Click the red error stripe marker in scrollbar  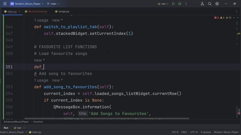coord(239,113)
